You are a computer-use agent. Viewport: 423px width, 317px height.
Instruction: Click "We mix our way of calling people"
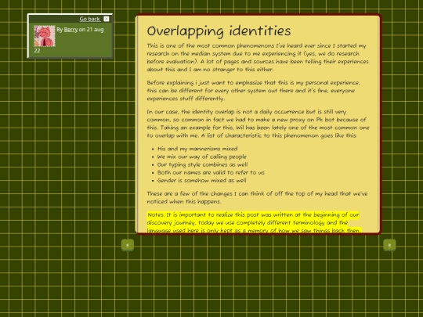[202, 157]
